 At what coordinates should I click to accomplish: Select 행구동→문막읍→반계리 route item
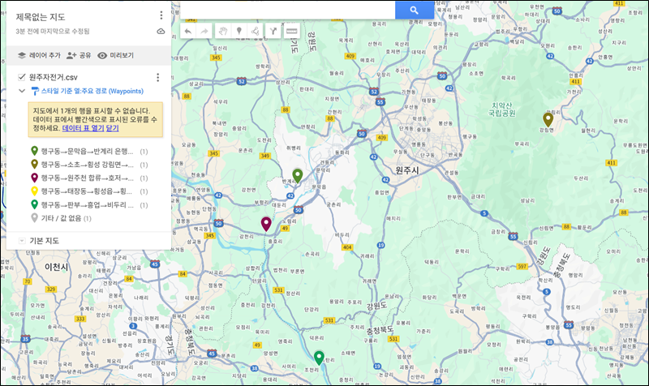(89, 152)
